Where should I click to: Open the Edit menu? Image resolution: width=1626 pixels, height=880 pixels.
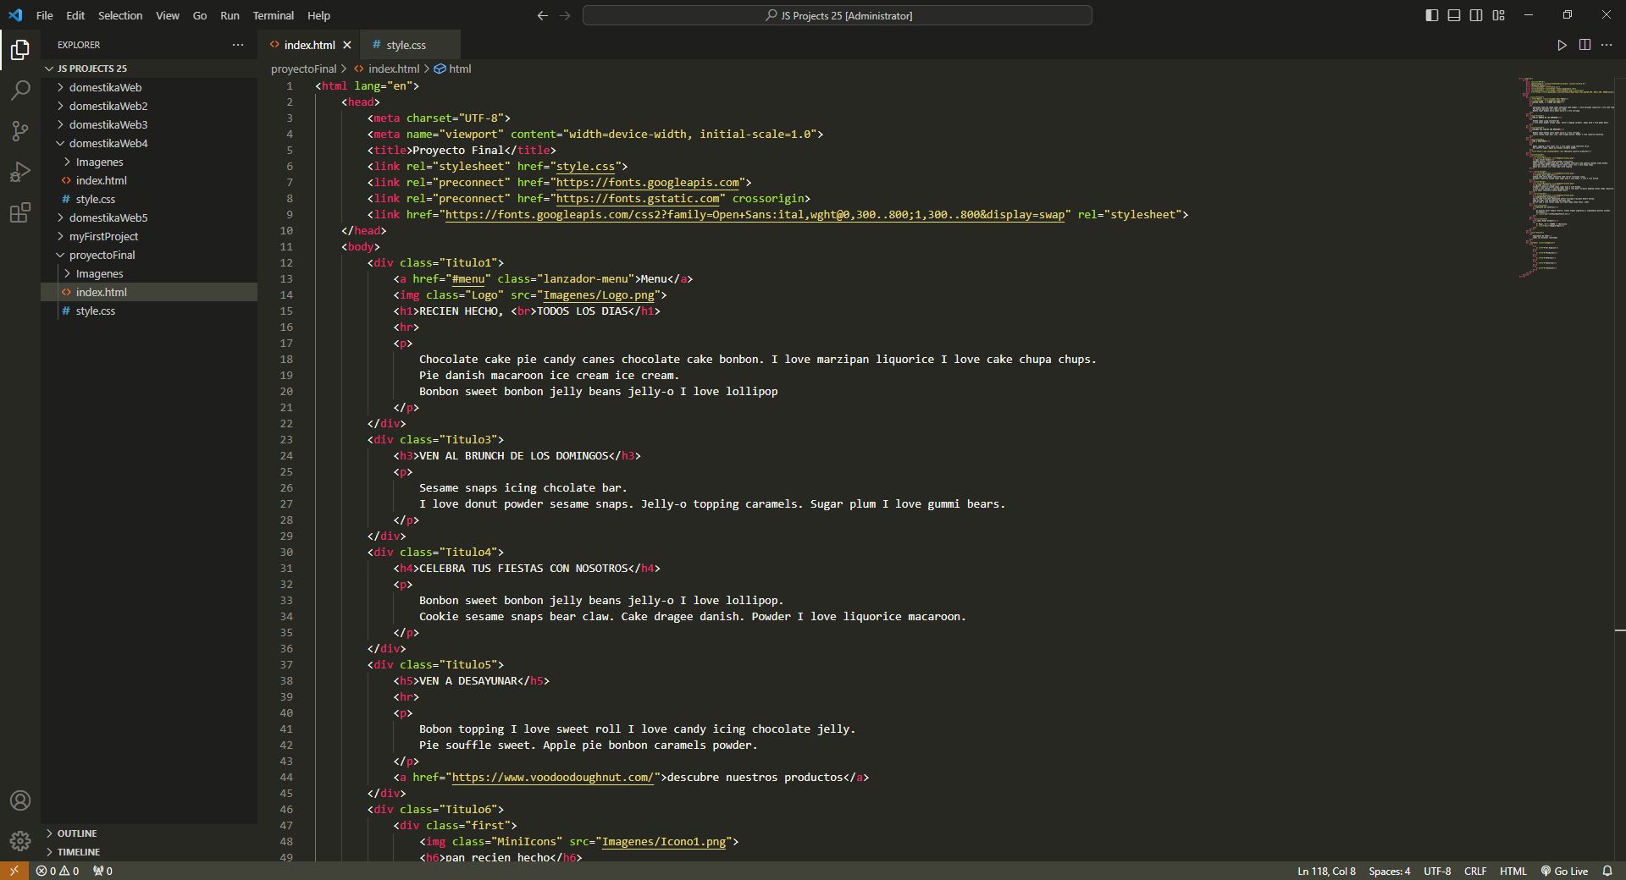tap(75, 15)
